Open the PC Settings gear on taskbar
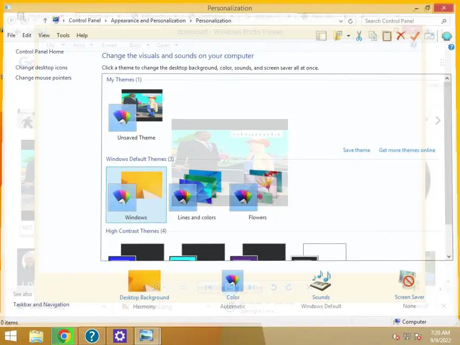Screen dimensions: 460x345 click(x=119, y=336)
